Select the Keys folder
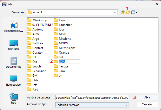This screenshot has height=110, width=161. tap(59, 20)
